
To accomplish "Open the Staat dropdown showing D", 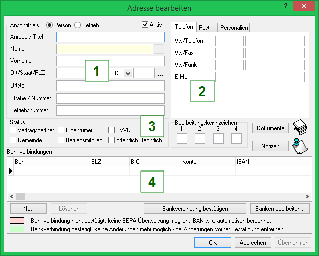I will click(128, 73).
